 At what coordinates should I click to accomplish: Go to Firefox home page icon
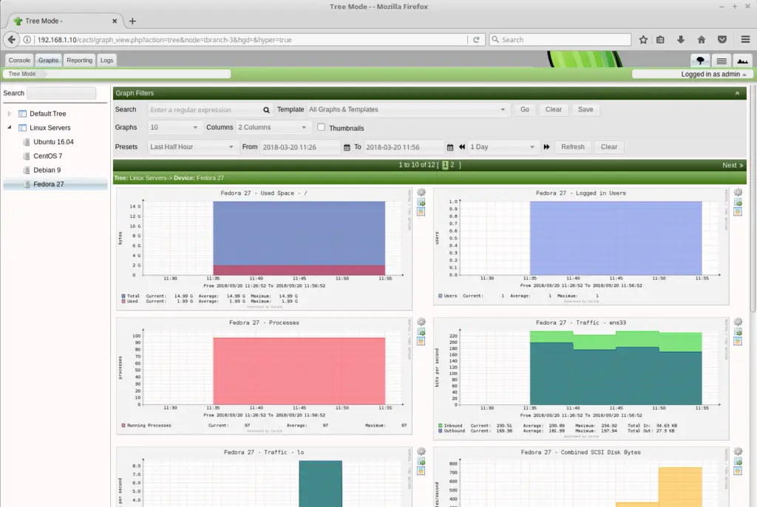click(x=702, y=40)
